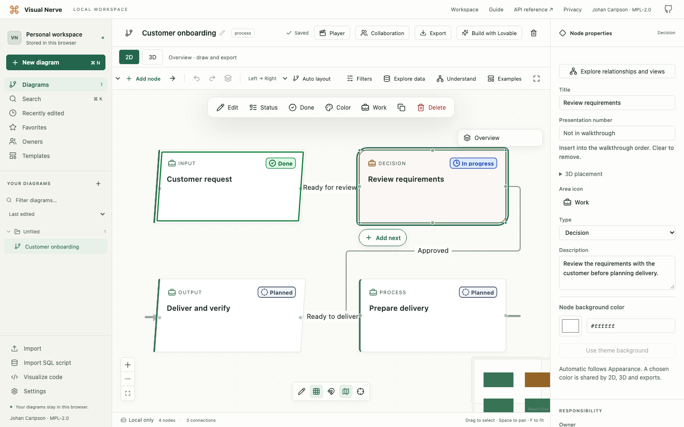
Task: Click Add next button under node
Action: (x=382, y=238)
